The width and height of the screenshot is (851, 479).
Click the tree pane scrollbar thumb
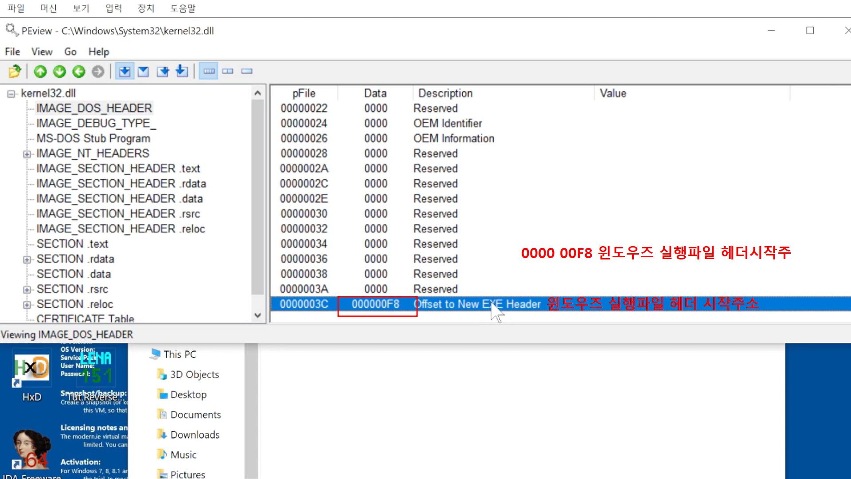(258, 197)
